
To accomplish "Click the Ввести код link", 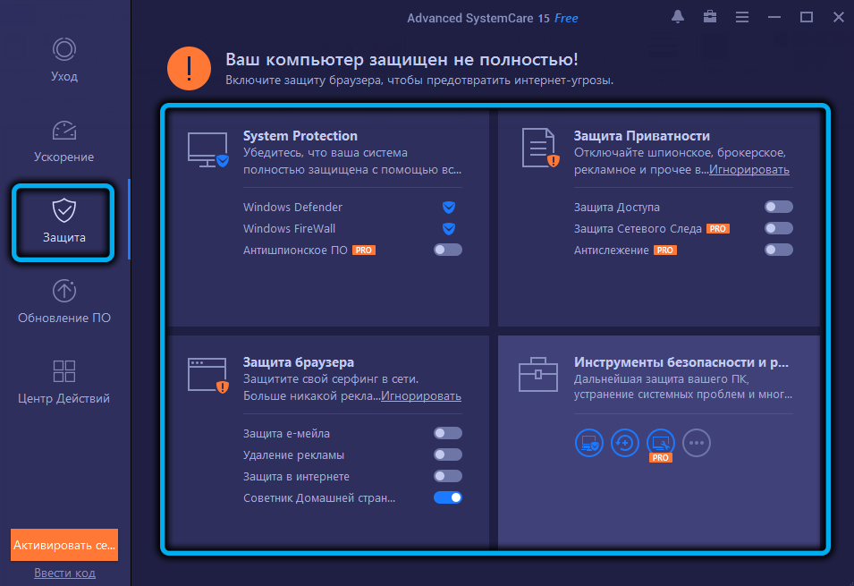I will click(64, 573).
